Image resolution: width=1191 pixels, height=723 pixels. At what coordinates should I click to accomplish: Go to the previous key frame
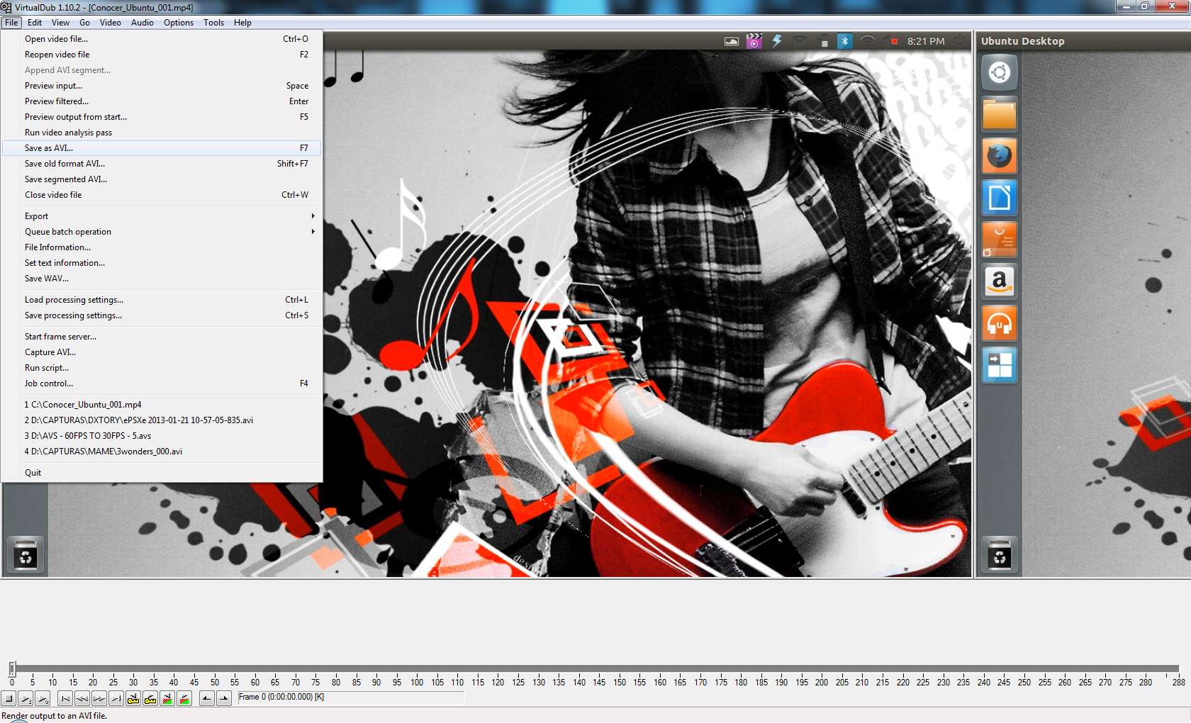pos(133,699)
